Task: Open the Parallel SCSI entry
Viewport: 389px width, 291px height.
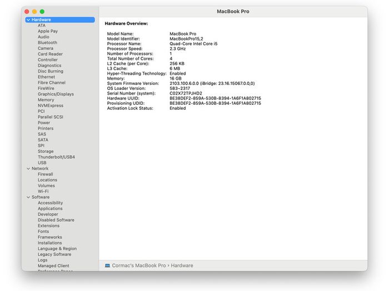Action: (x=51, y=117)
